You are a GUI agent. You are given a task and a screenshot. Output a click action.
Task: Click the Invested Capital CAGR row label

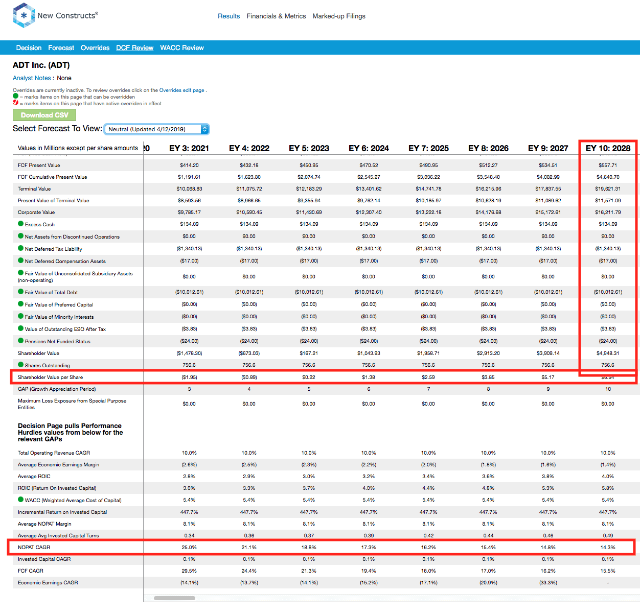pos(44,559)
